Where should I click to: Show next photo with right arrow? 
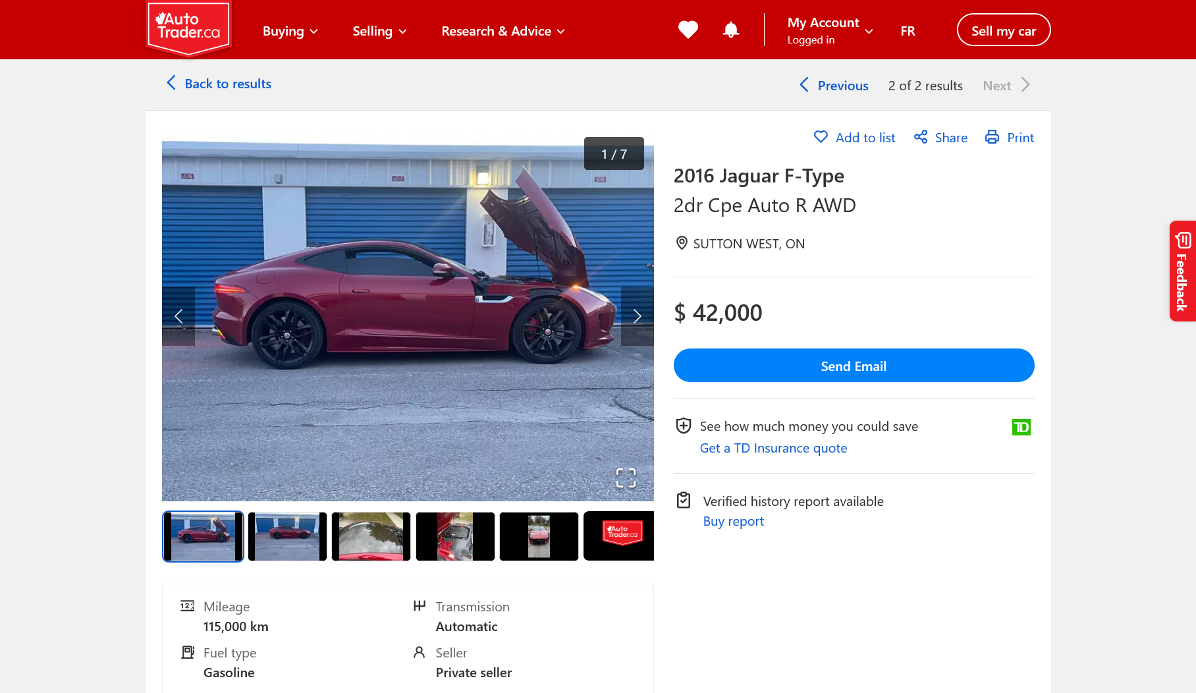click(637, 316)
